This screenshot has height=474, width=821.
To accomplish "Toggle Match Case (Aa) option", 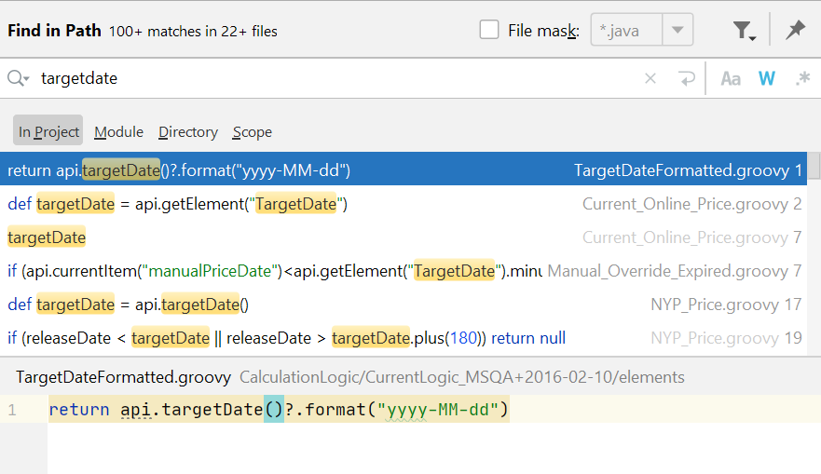I will [x=731, y=79].
